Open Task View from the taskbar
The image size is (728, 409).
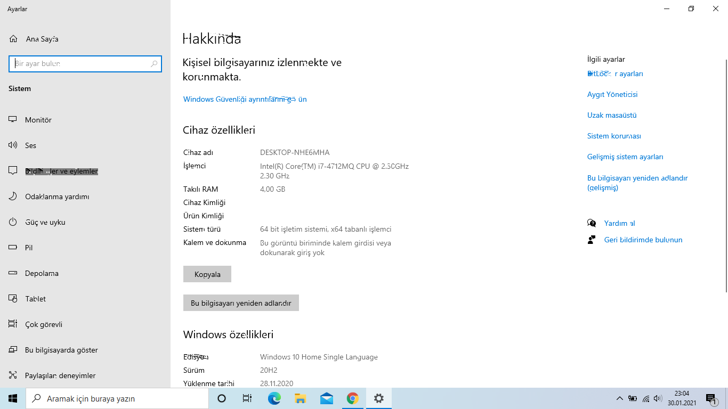pos(247,398)
